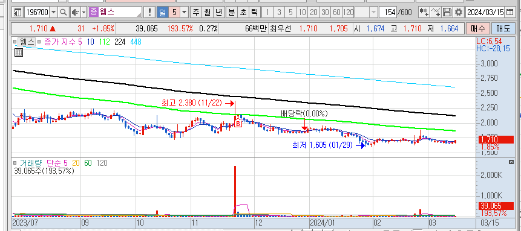Click the 거래량 volume legend label
Image resolution: width=521 pixels, height=231 pixels.
point(31,163)
